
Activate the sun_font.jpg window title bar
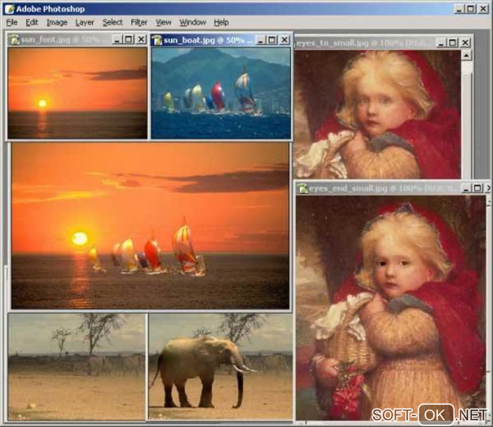click(63, 40)
